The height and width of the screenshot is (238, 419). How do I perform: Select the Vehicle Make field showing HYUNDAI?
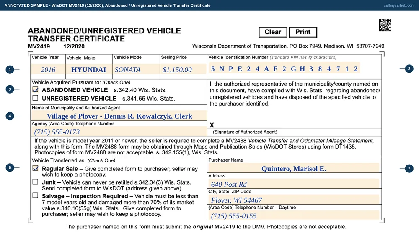click(89, 69)
